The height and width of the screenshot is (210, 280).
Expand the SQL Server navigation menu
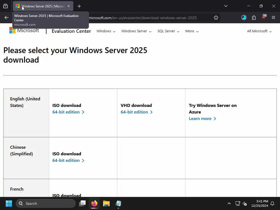[x=168, y=31]
